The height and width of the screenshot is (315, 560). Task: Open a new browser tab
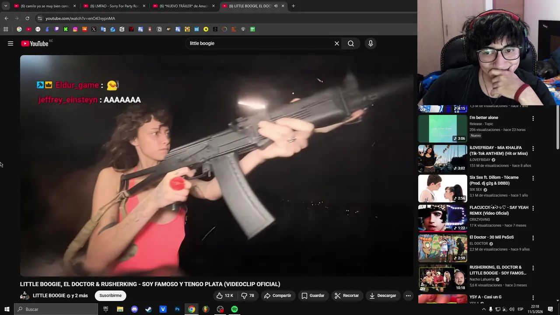(x=293, y=6)
